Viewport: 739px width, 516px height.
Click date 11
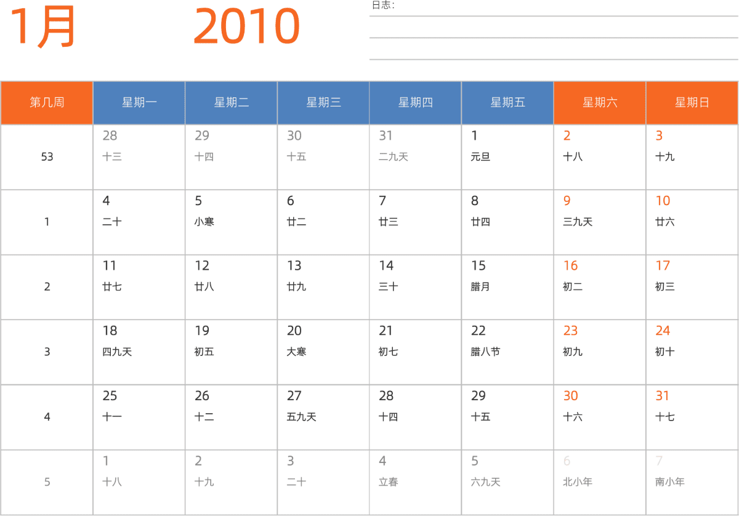(x=110, y=266)
